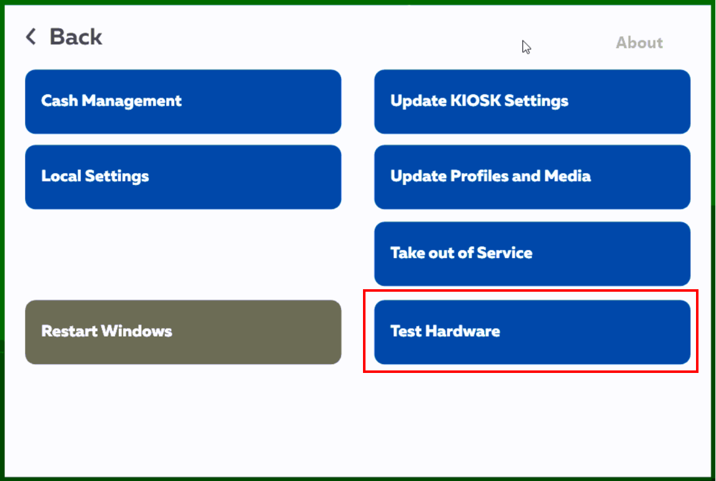Screen dimensions: 716x481
Task: Return to previous screen via Back
Action: coord(76,37)
